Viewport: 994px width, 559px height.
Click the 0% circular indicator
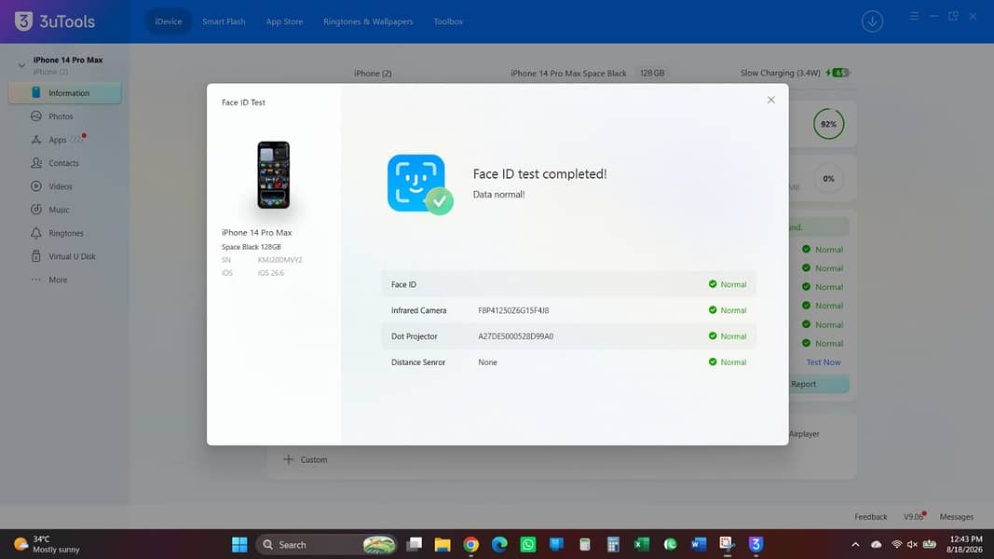(x=828, y=179)
